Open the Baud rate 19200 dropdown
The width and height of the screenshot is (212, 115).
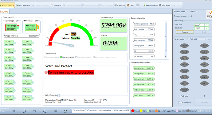pos(206,28)
